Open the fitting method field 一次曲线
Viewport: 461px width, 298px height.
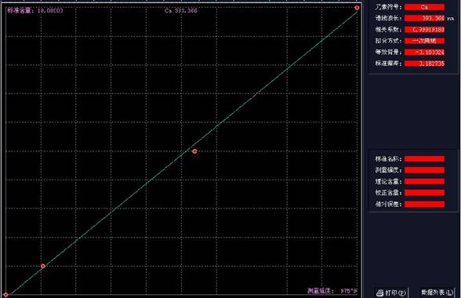coord(424,41)
